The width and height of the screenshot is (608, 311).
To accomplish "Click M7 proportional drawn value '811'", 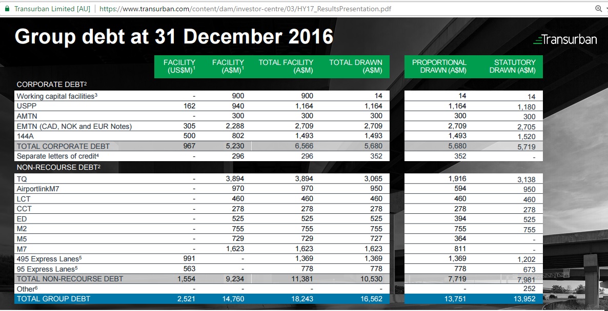I will 460,248.
